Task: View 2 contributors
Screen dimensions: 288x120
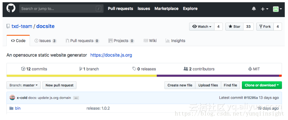Action: [199, 69]
